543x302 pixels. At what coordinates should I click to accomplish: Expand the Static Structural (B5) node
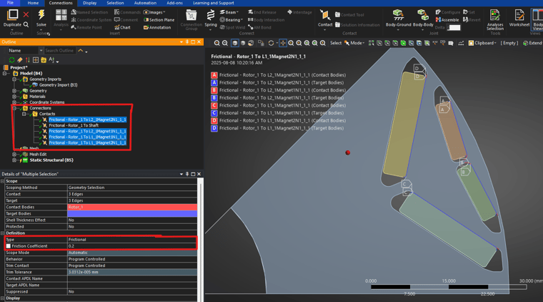tap(14, 160)
